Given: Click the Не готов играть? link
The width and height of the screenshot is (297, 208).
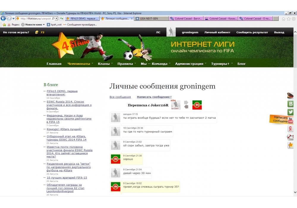Looking at the screenshot, I should pyautogui.click(x=16, y=32).
